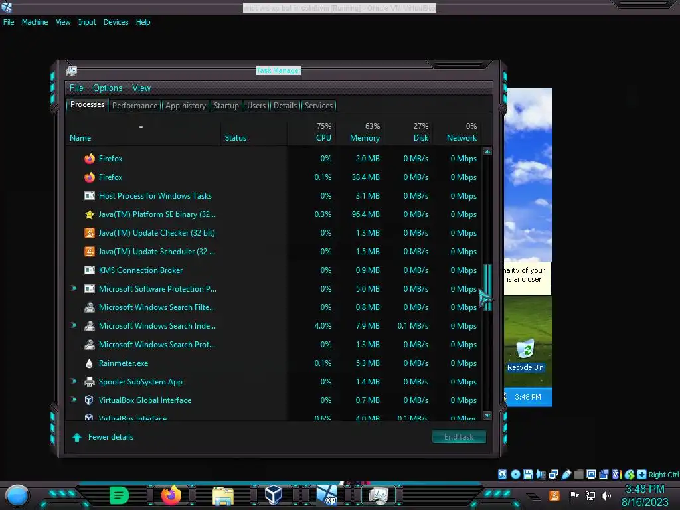
Task: Click the KMS Connection Broker icon
Action: pos(90,270)
